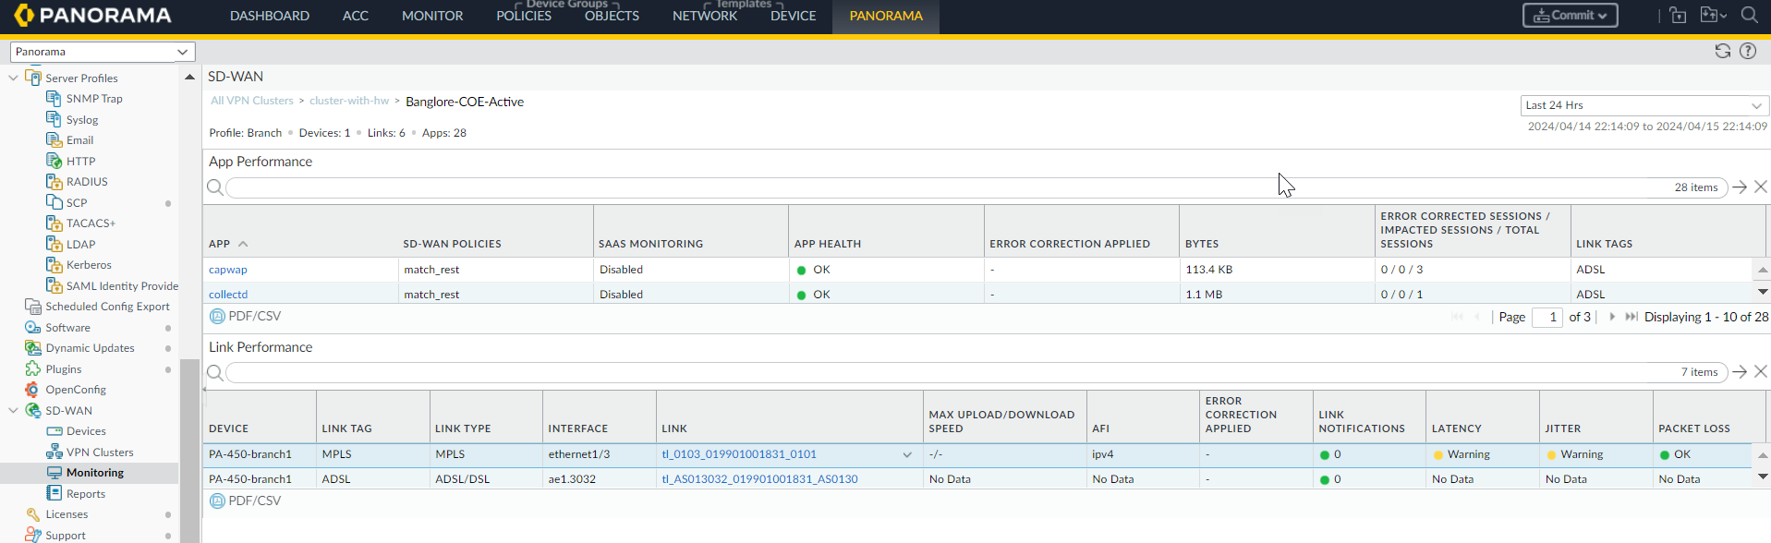
Task: Select VPN Clusters in the sidebar
Action: [x=100, y=452]
